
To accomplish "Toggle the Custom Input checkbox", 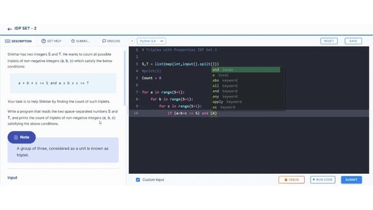I will [x=138, y=180].
